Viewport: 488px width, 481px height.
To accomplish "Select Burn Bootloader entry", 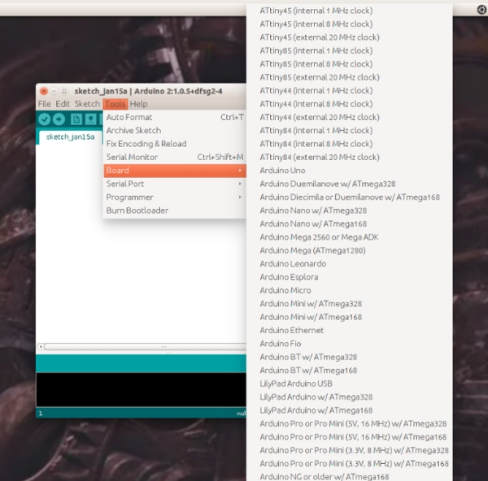I will [x=175, y=210].
